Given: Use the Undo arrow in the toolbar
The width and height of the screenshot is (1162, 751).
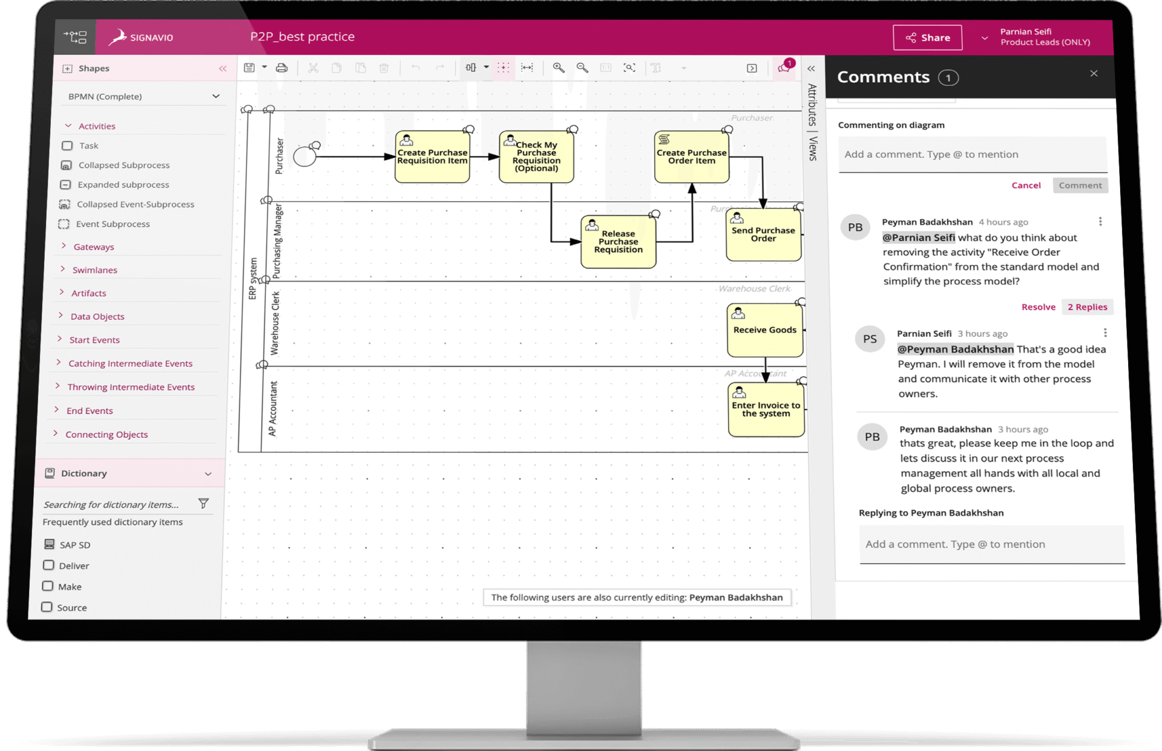Looking at the screenshot, I should (416, 68).
